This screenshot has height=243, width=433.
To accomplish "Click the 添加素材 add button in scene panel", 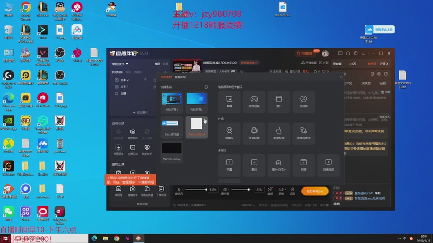I will (x=140, y=112).
